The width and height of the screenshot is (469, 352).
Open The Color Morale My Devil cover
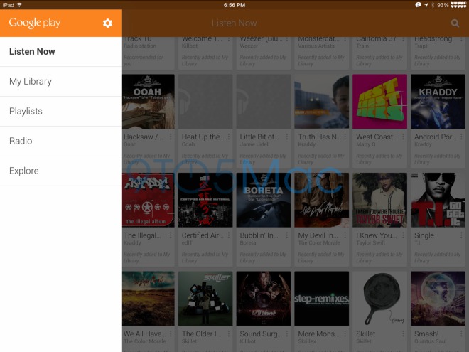(x=321, y=200)
